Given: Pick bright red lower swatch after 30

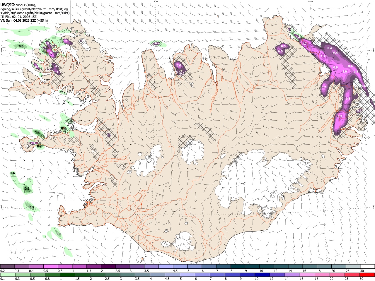Looking at the screenshot, I should (367, 275).
